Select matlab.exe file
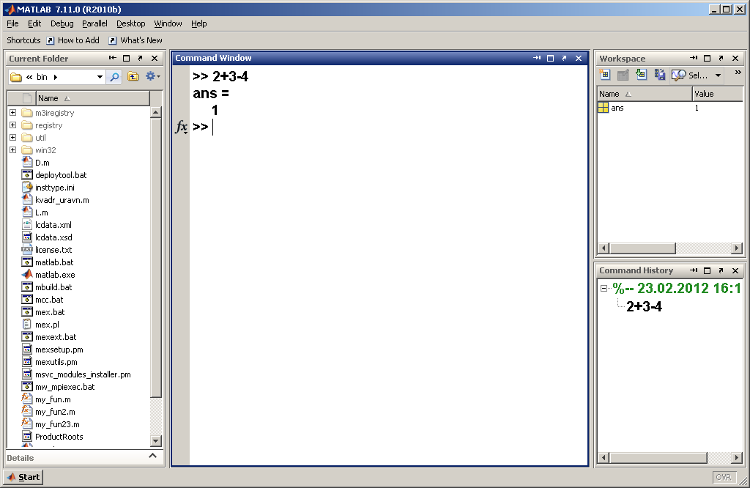 pos(54,275)
